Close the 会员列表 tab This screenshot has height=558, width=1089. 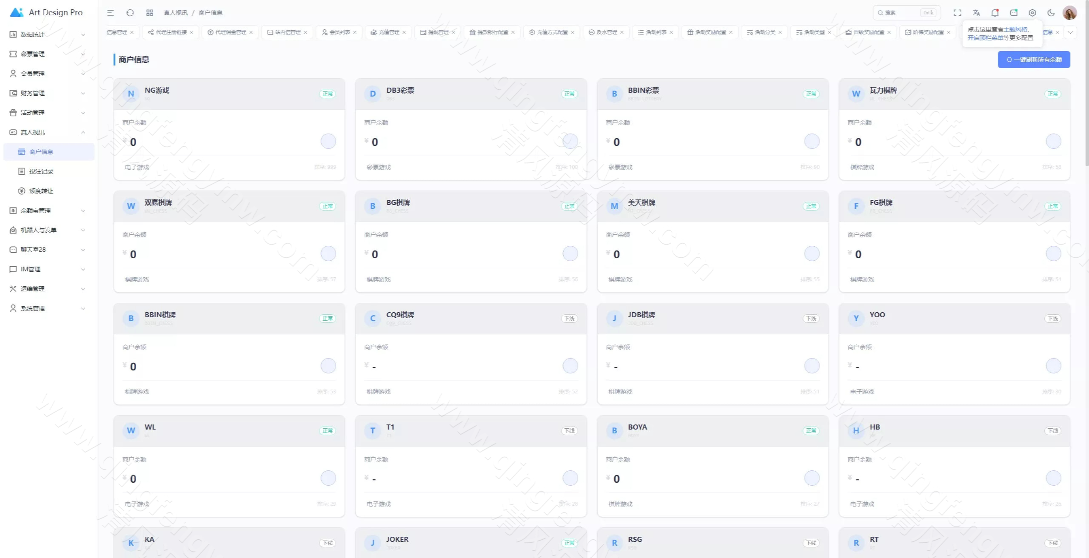[x=355, y=32]
